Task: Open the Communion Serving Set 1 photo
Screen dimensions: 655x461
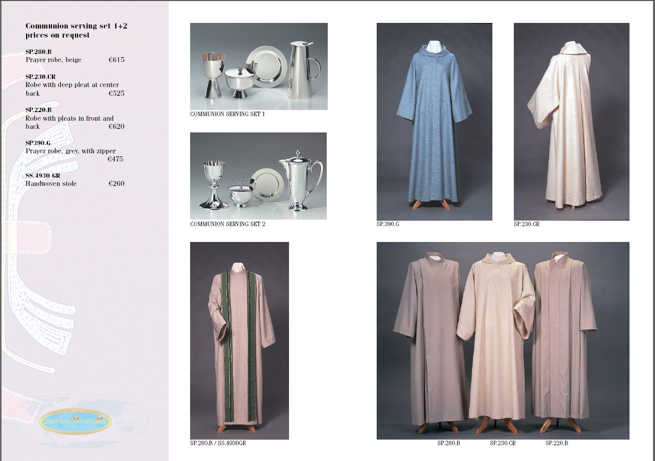Action: pyautogui.click(x=258, y=66)
